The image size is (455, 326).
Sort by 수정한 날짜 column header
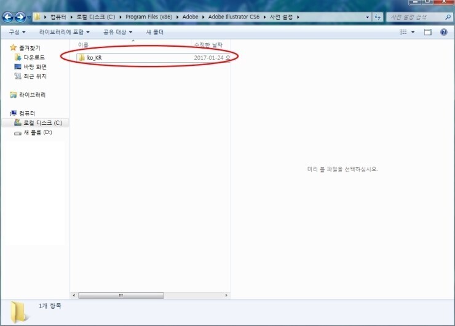(208, 45)
